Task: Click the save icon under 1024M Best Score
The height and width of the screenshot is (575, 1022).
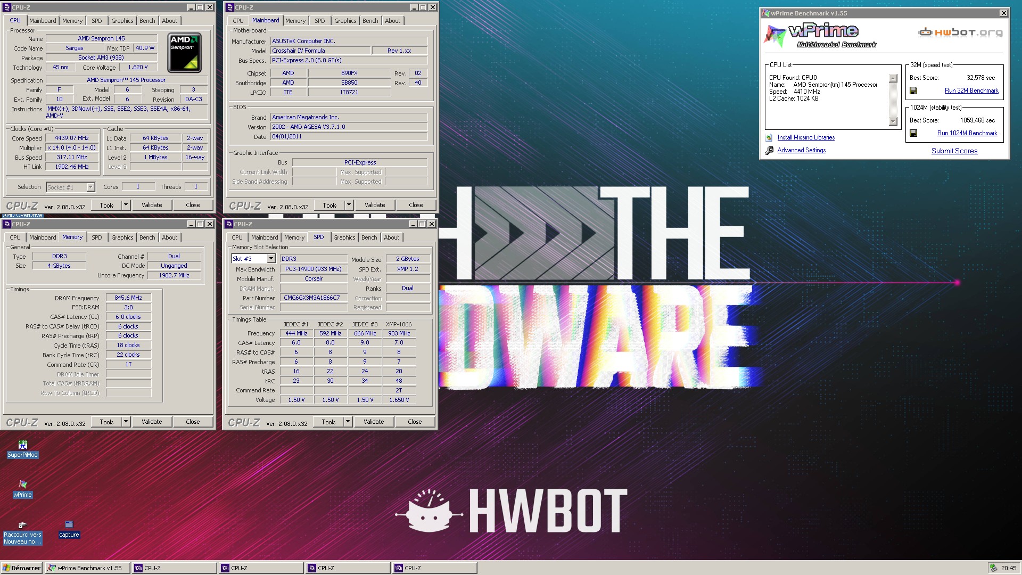Action: (x=913, y=133)
